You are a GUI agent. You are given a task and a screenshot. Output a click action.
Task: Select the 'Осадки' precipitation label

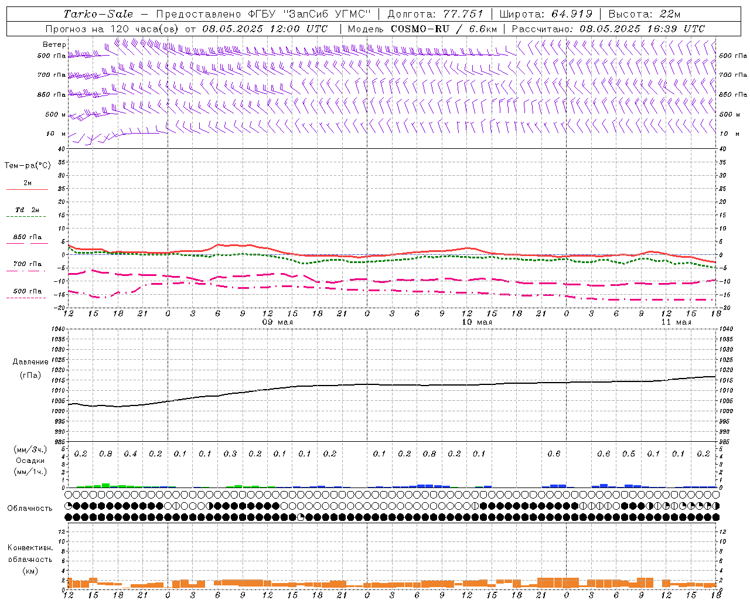point(30,461)
